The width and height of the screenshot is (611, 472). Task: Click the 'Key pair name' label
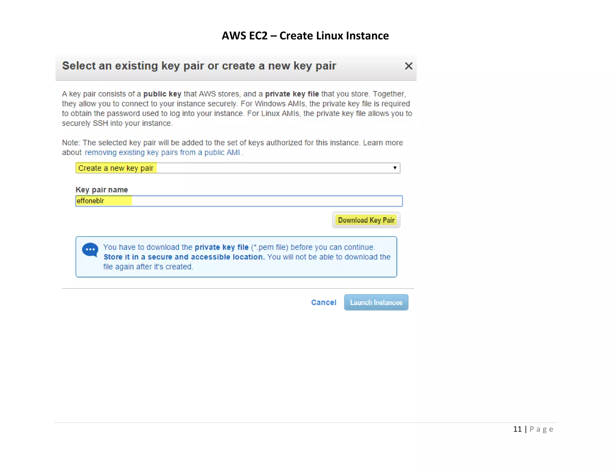tap(102, 190)
